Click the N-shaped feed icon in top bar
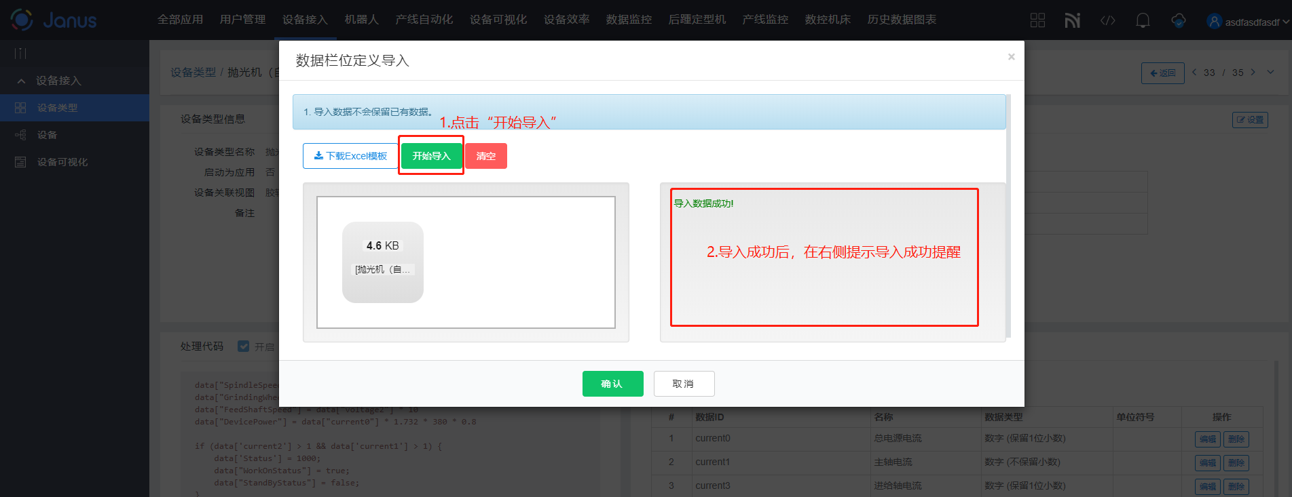This screenshot has height=497, width=1292. pyautogui.click(x=1072, y=20)
